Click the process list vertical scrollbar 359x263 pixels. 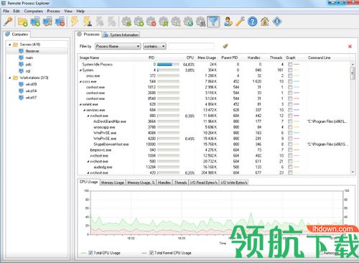click(353, 117)
